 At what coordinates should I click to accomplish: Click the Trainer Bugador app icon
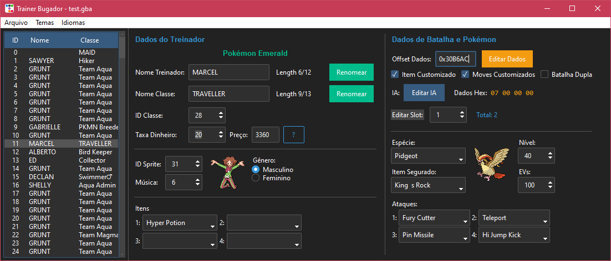[x=9, y=8]
